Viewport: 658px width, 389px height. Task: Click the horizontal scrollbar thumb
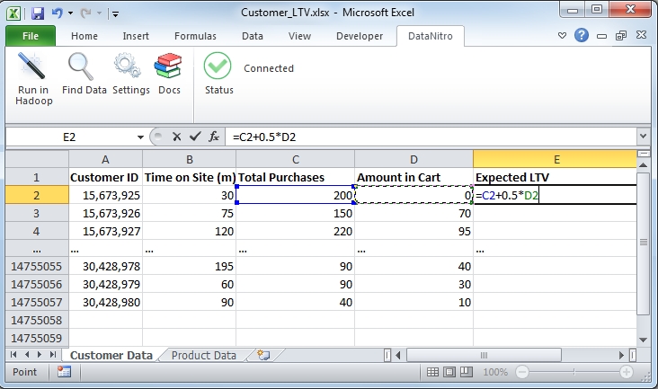tap(484, 356)
